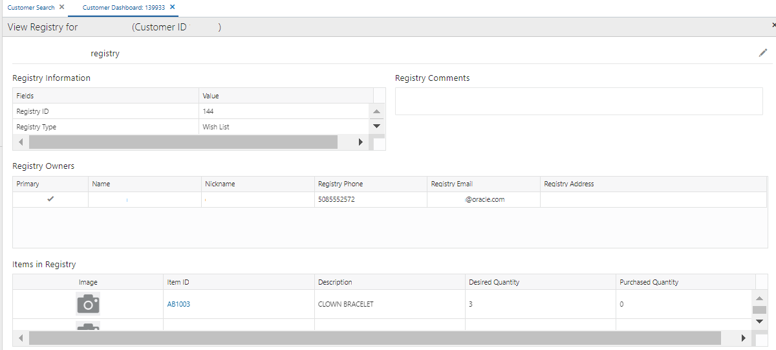
Task: Click the Fields column header
Action: coord(105,96)
